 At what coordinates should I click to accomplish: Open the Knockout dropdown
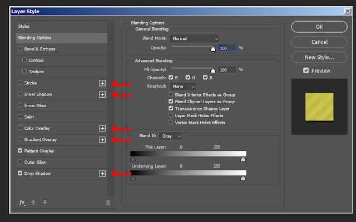tap(183, 87)
